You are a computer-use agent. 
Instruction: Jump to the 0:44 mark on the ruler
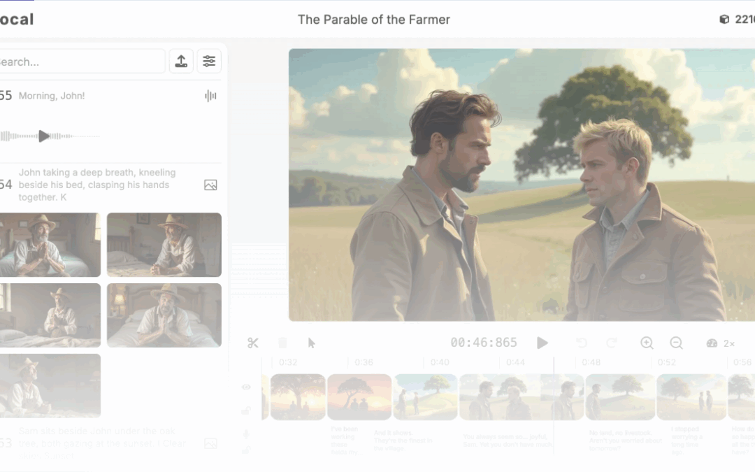pos(515,362)
